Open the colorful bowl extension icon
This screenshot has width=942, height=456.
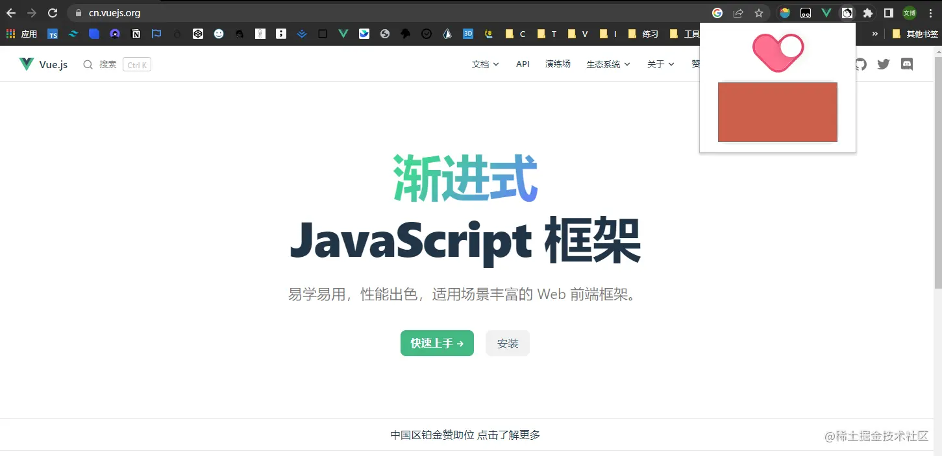coord(785,13)
